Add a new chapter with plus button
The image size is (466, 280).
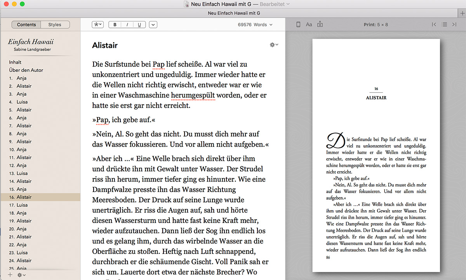pyautogui.click(x=10, y=275)
